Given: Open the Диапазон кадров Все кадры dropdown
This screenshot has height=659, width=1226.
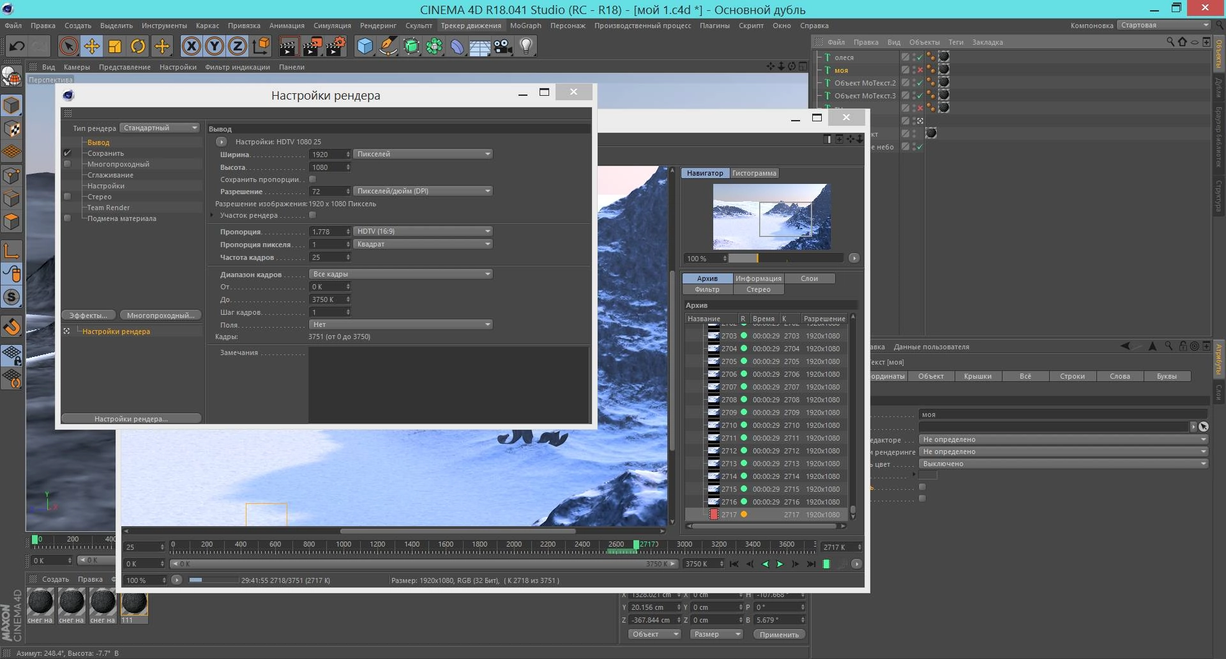Looking at the screenshot, I should (400, 274).
